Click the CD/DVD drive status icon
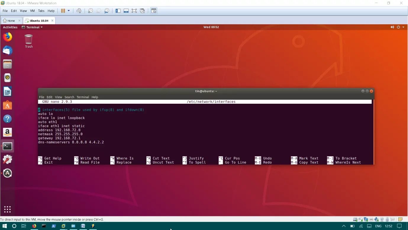Image resolution: width=408 pixels, height=230 pixels. pos(360,220)
